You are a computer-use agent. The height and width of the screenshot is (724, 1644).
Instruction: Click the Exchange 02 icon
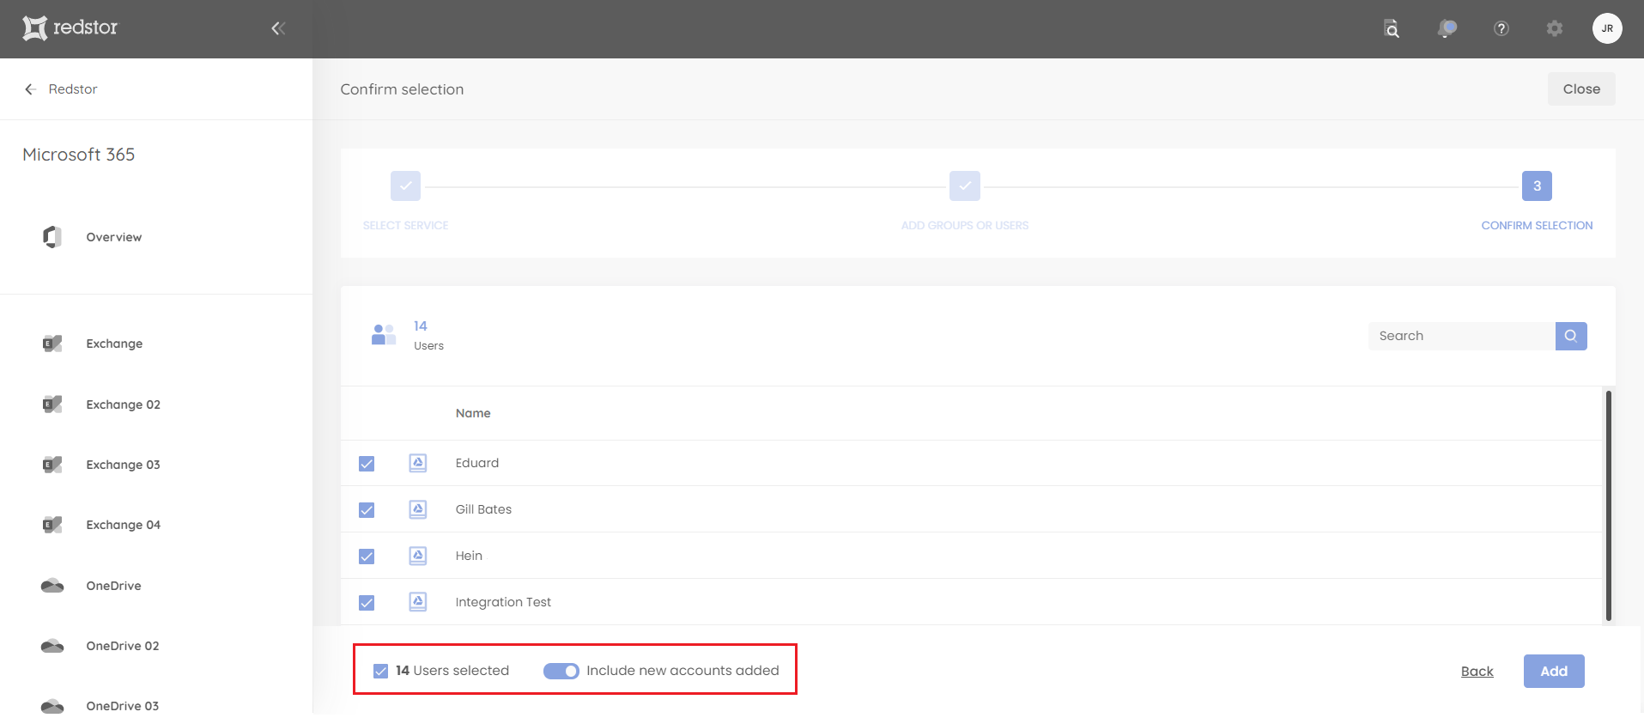click(x=52, y=405)
